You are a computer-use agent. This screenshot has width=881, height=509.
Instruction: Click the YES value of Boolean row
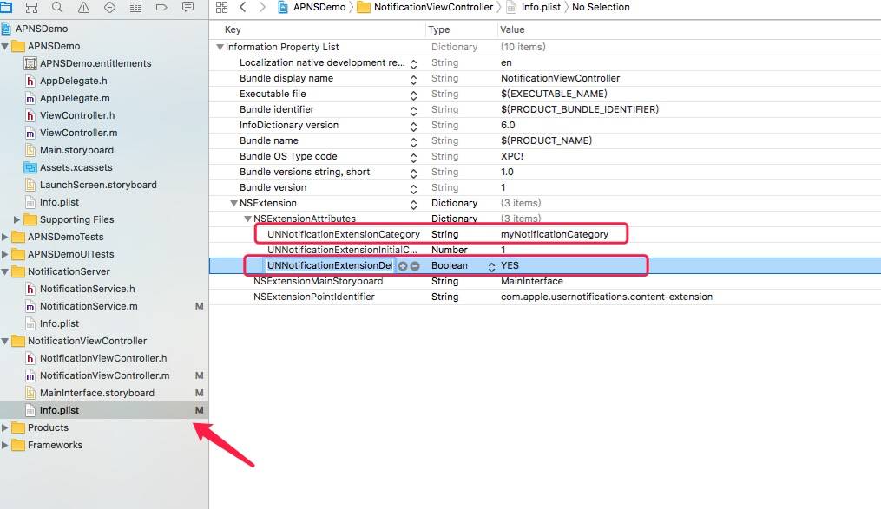510,265
